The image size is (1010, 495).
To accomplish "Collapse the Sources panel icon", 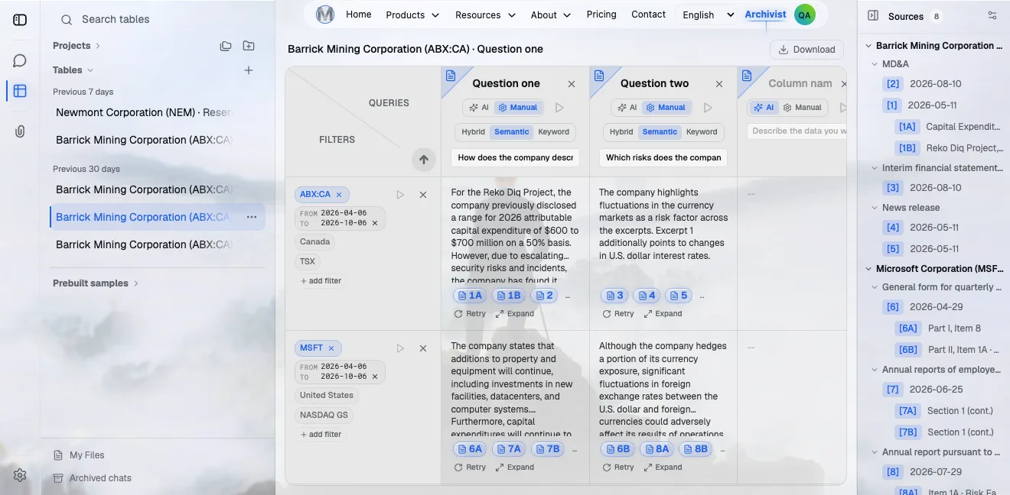I will point(872,16).
